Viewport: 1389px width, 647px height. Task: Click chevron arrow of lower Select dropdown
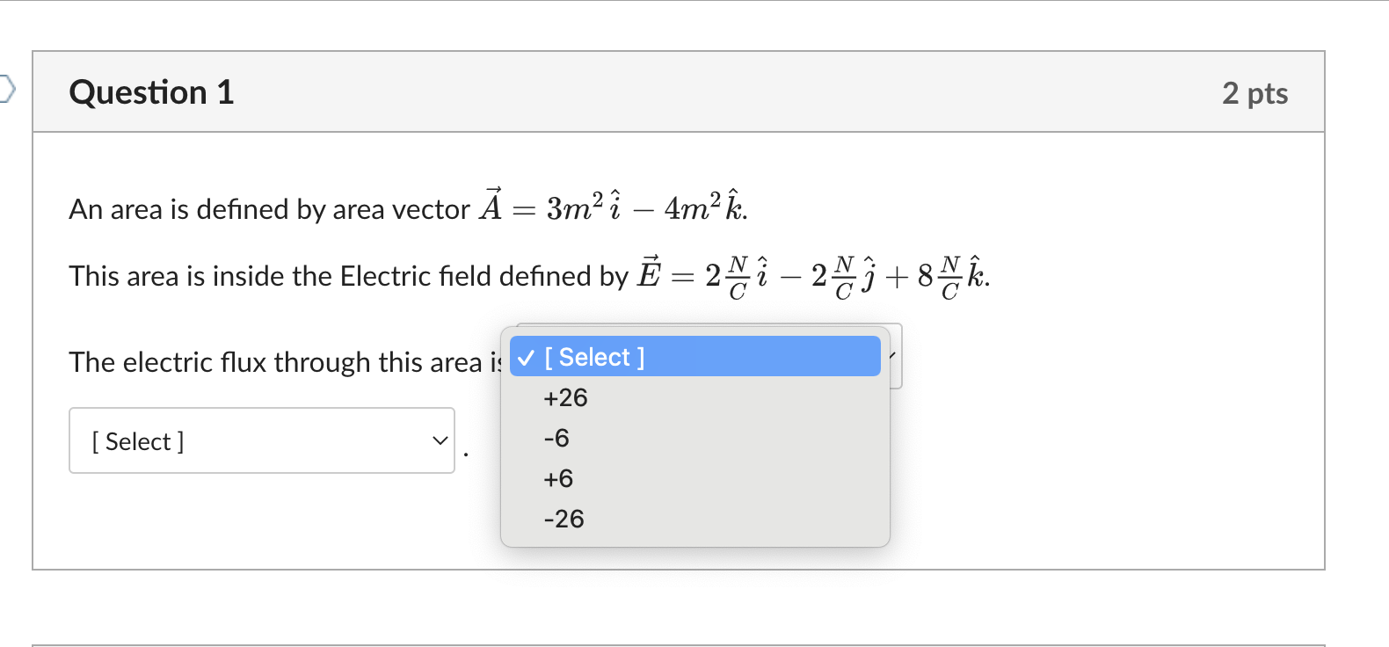[x=440, y=441]
